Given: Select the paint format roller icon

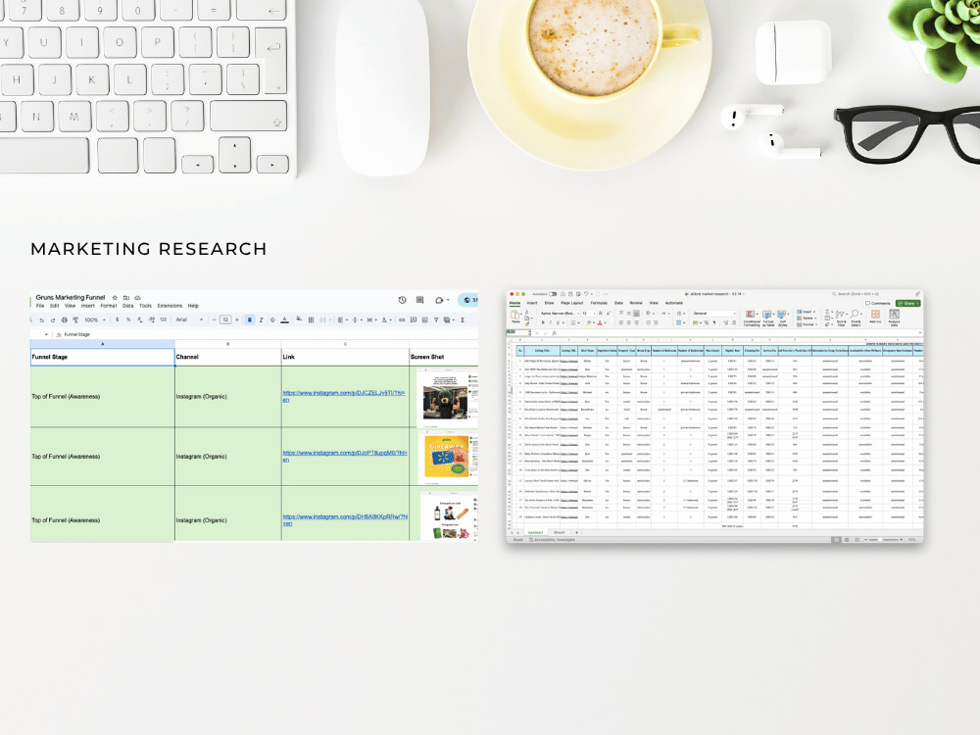Looking at the screenshot, I should tap(75, 320).
